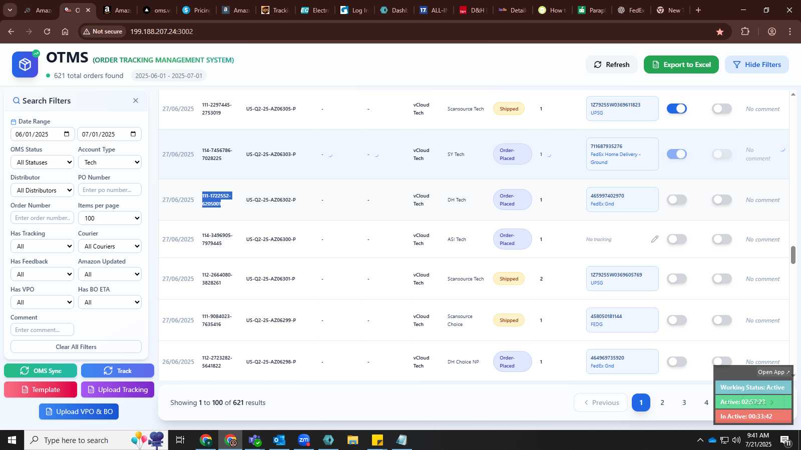Click the 'Not secure' site info badge
This screenshot has width=801, height=450.
coord(103,31)
